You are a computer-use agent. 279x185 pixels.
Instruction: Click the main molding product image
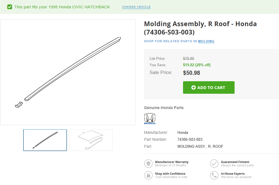[68, 72]
